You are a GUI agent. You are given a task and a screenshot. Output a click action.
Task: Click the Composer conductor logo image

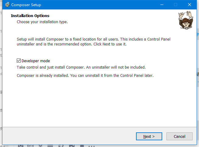click(186, 20)
